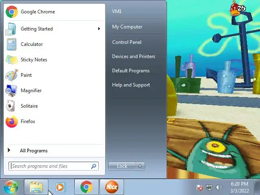Choose Default Programs
Viewport: 260px width, 195px height.
131,71
